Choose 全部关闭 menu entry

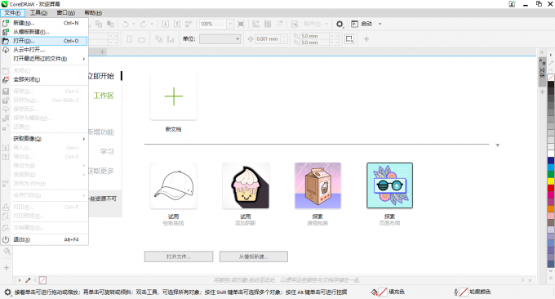point(44,79)
